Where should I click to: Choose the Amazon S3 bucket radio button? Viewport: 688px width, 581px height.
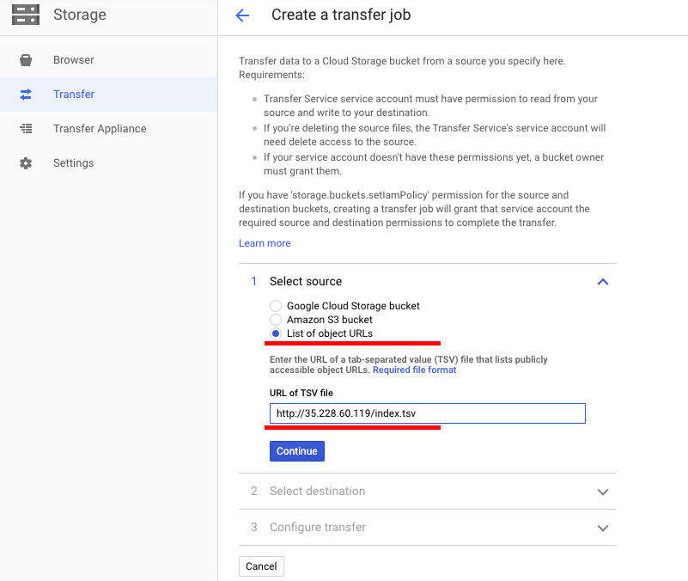pos(276,320)
